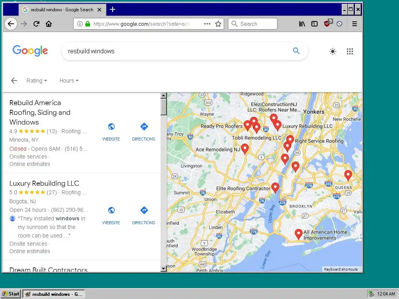The image size is (399, 299).
Task: Click the review snippet "They installed windows in"
Action: (52, 218)
